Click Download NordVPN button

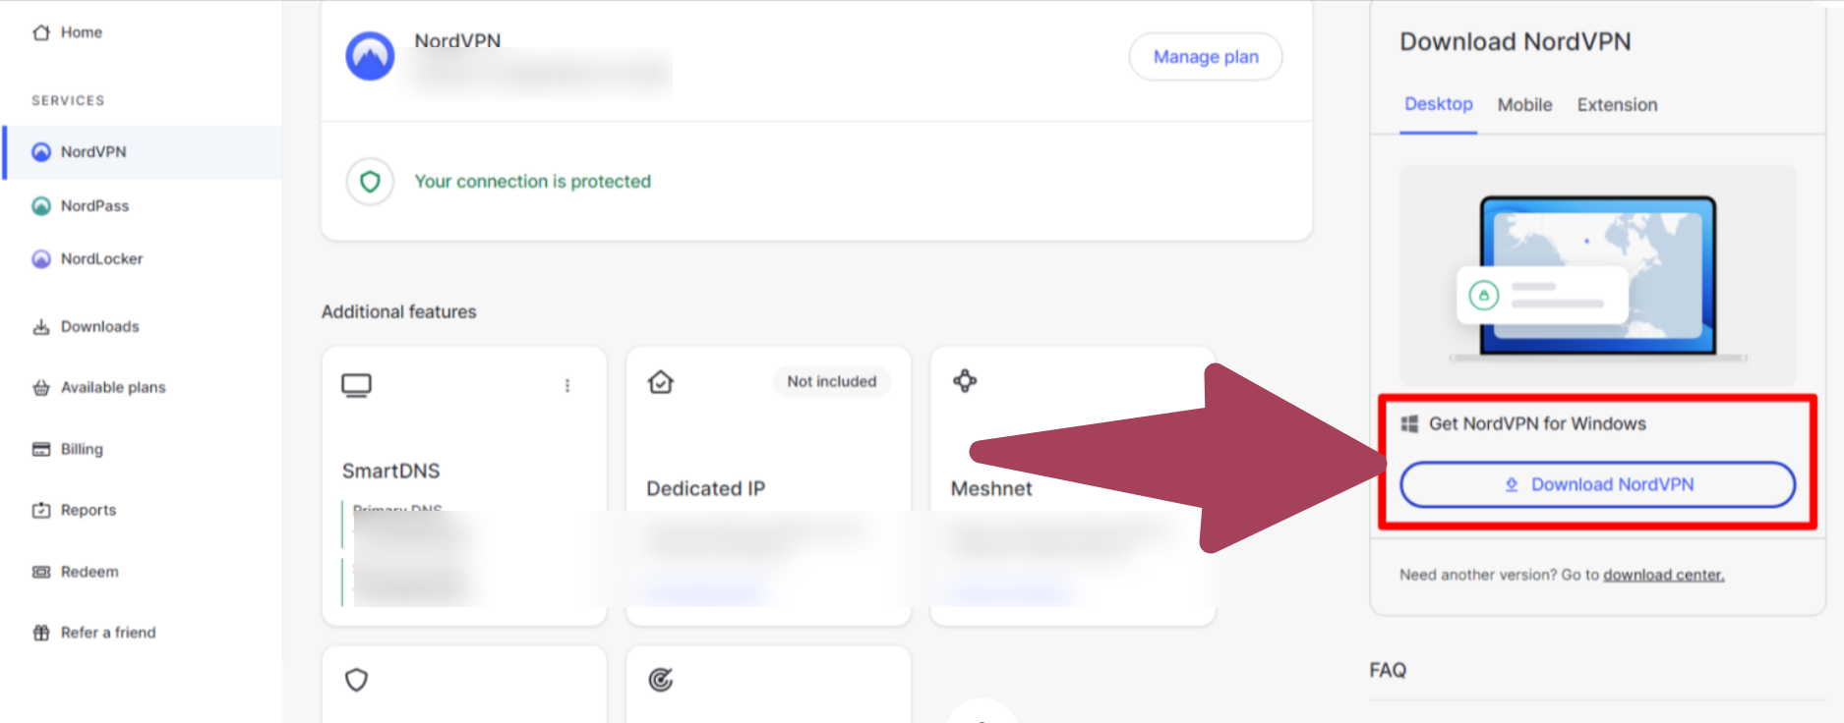click(x=1597, y=484)
